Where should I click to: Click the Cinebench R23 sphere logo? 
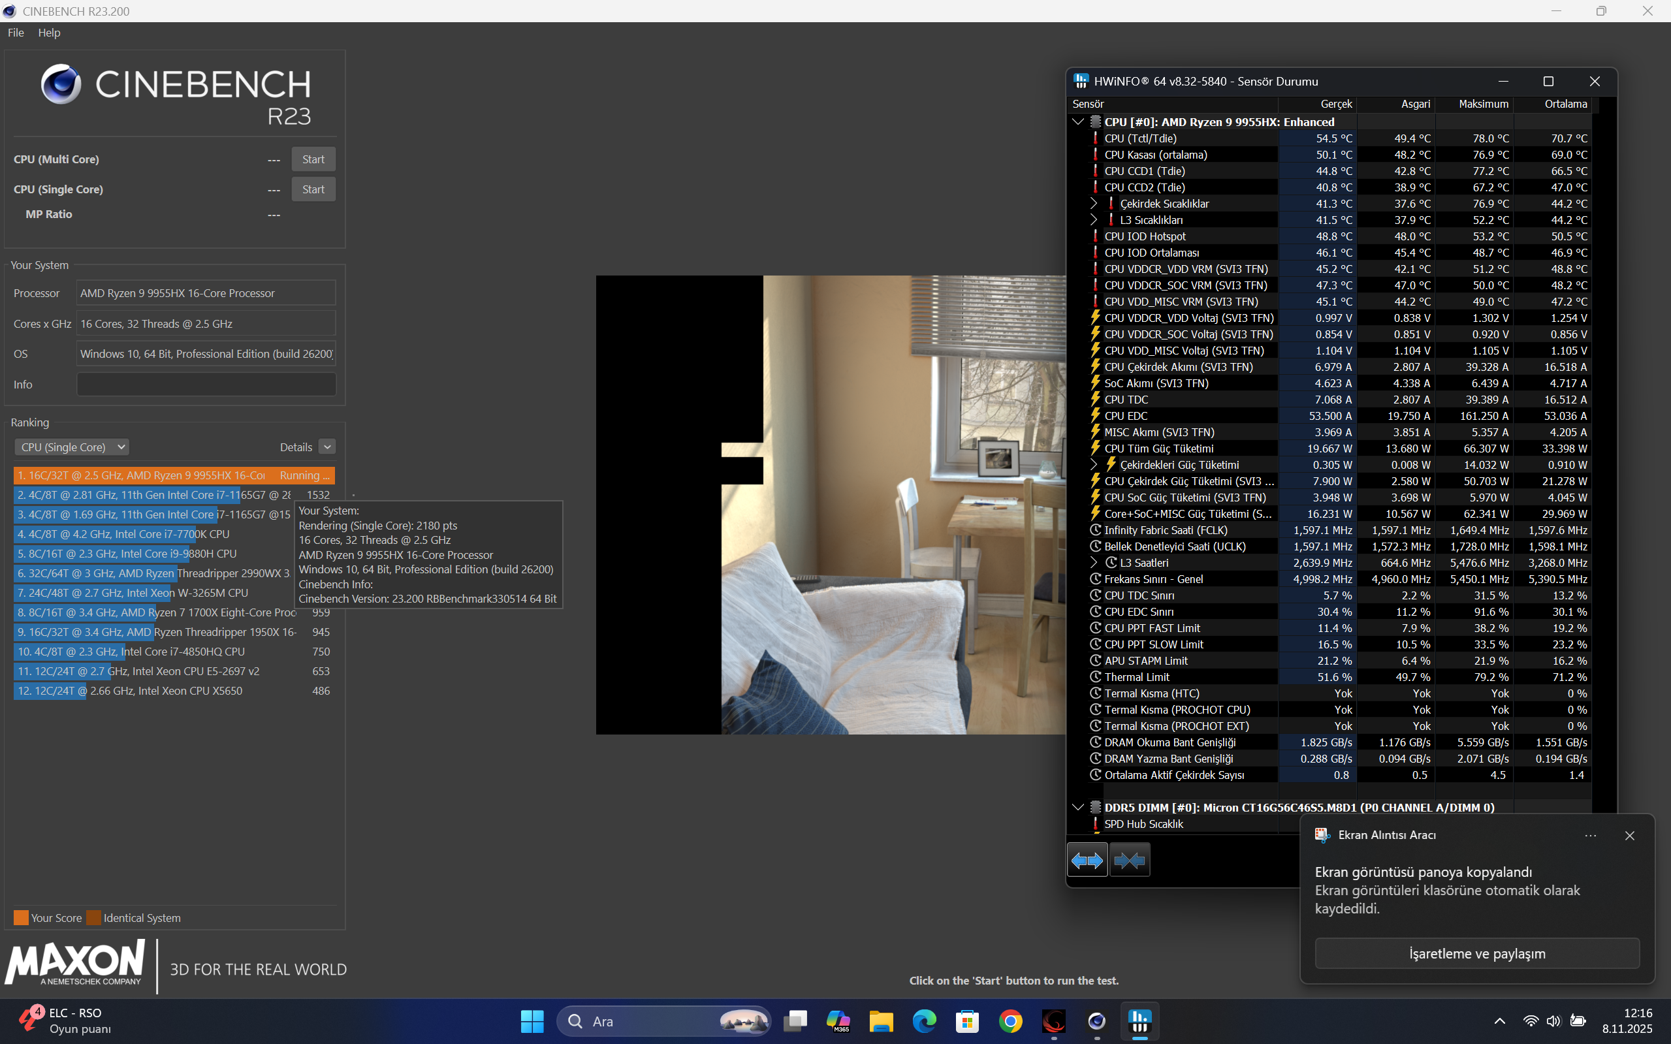click(x=61, y=84)
